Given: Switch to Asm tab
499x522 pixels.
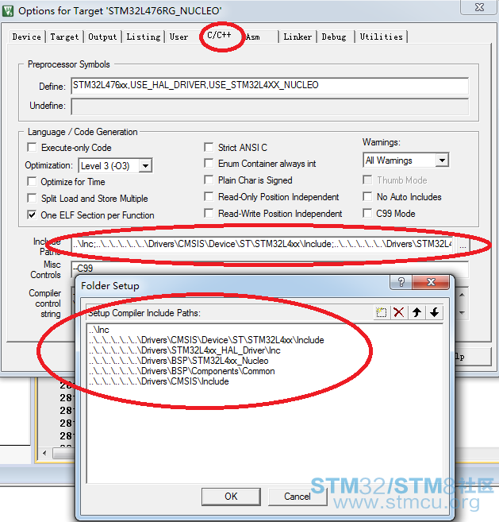Looking at the screenshot, I should pyautogui.click(x=252, y=37).
